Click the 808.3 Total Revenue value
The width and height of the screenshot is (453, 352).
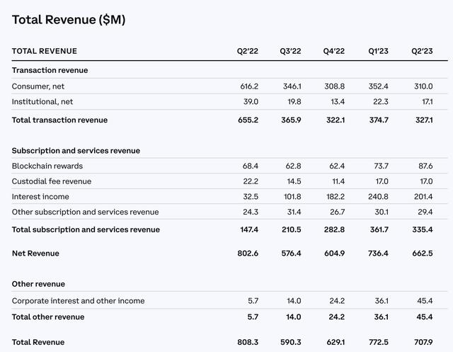(248, 342)
